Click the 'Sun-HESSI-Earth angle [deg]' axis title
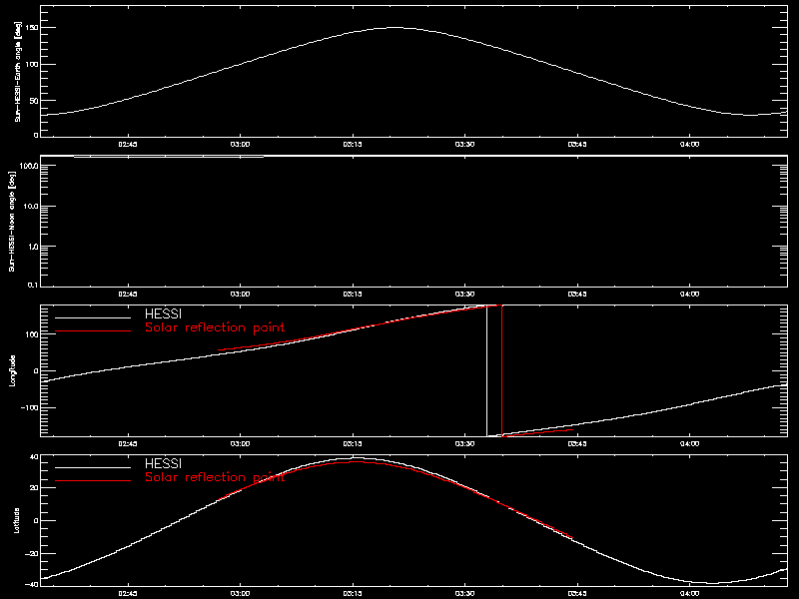The image size is (799, 599). [x=18, y=71]
